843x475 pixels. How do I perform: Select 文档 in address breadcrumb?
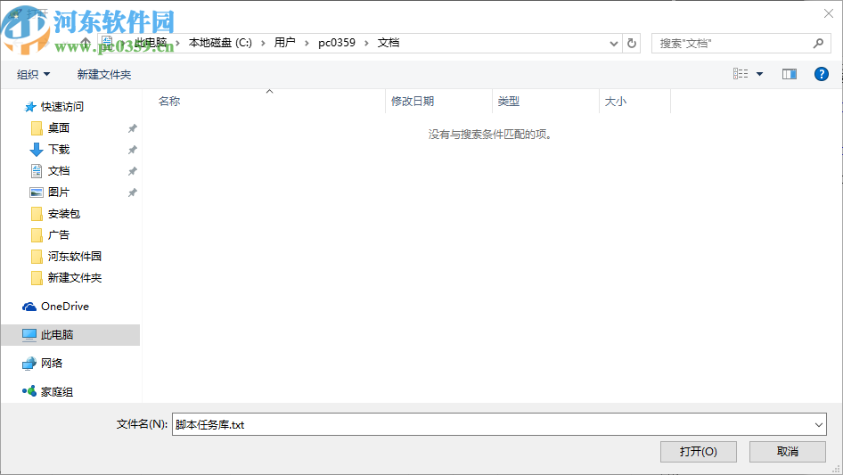pyautogui.click(x=389, y=43)
